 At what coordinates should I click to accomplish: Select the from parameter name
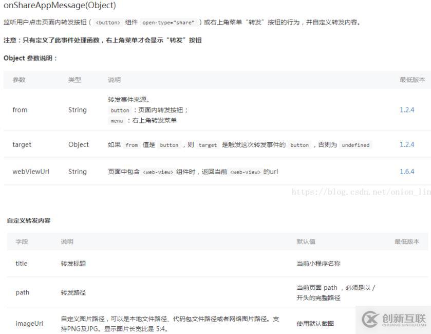[x=20, y=109]
